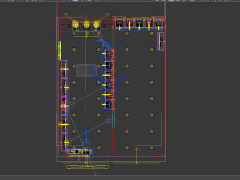Select the leftmost workstation in the top-right row

point(119,24)
